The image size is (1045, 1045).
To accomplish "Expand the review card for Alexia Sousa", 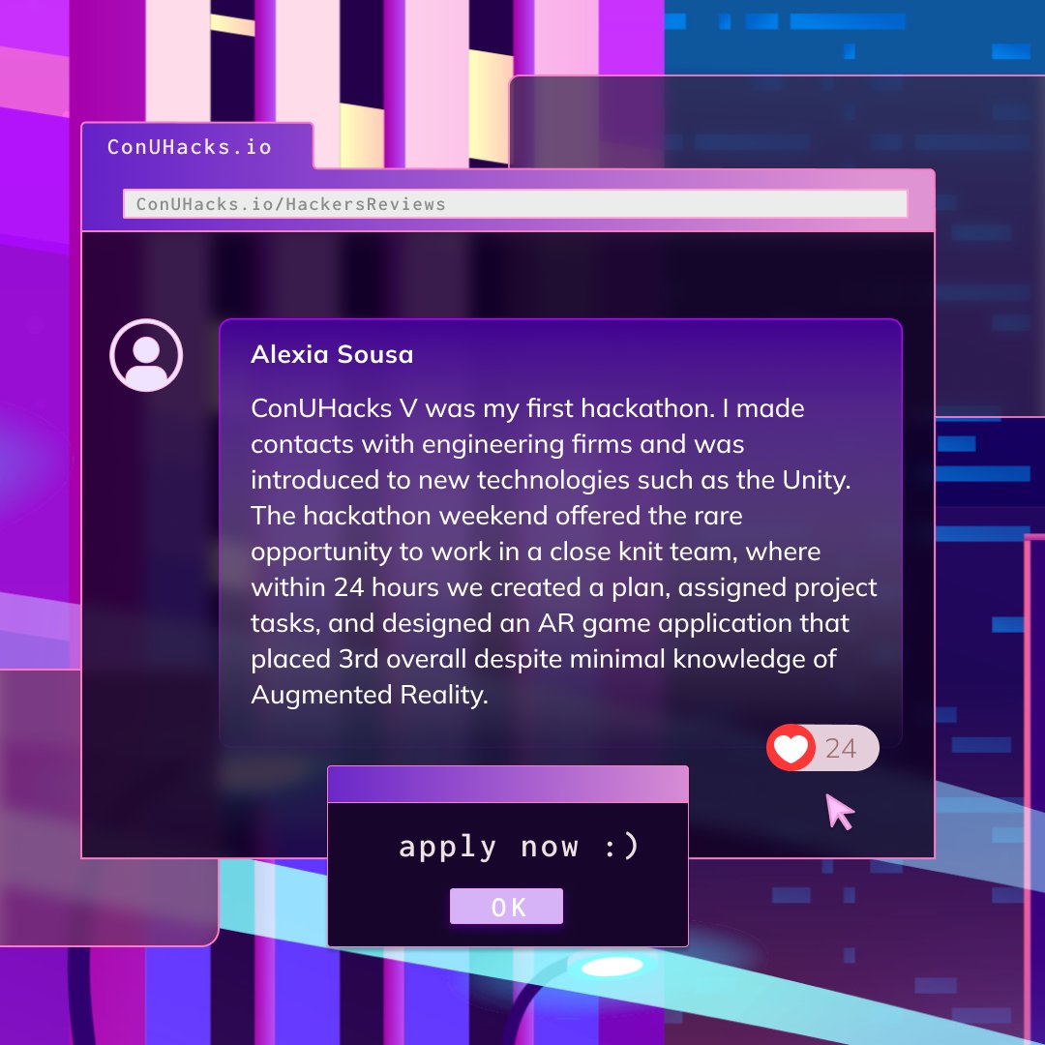I will [561, 532].
